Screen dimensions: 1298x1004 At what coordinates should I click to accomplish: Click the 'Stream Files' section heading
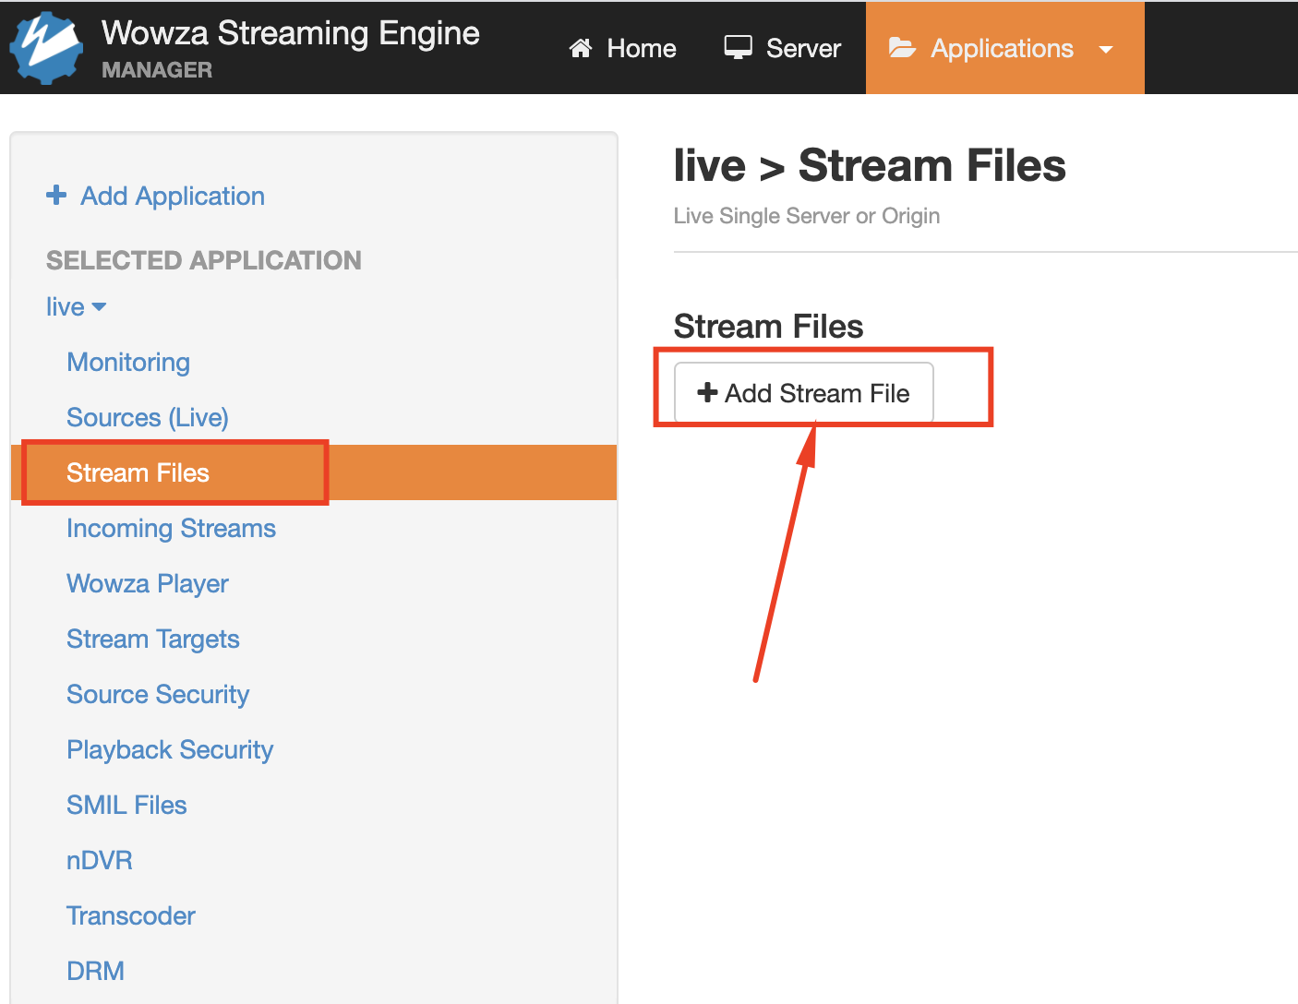tap(768, 327)
